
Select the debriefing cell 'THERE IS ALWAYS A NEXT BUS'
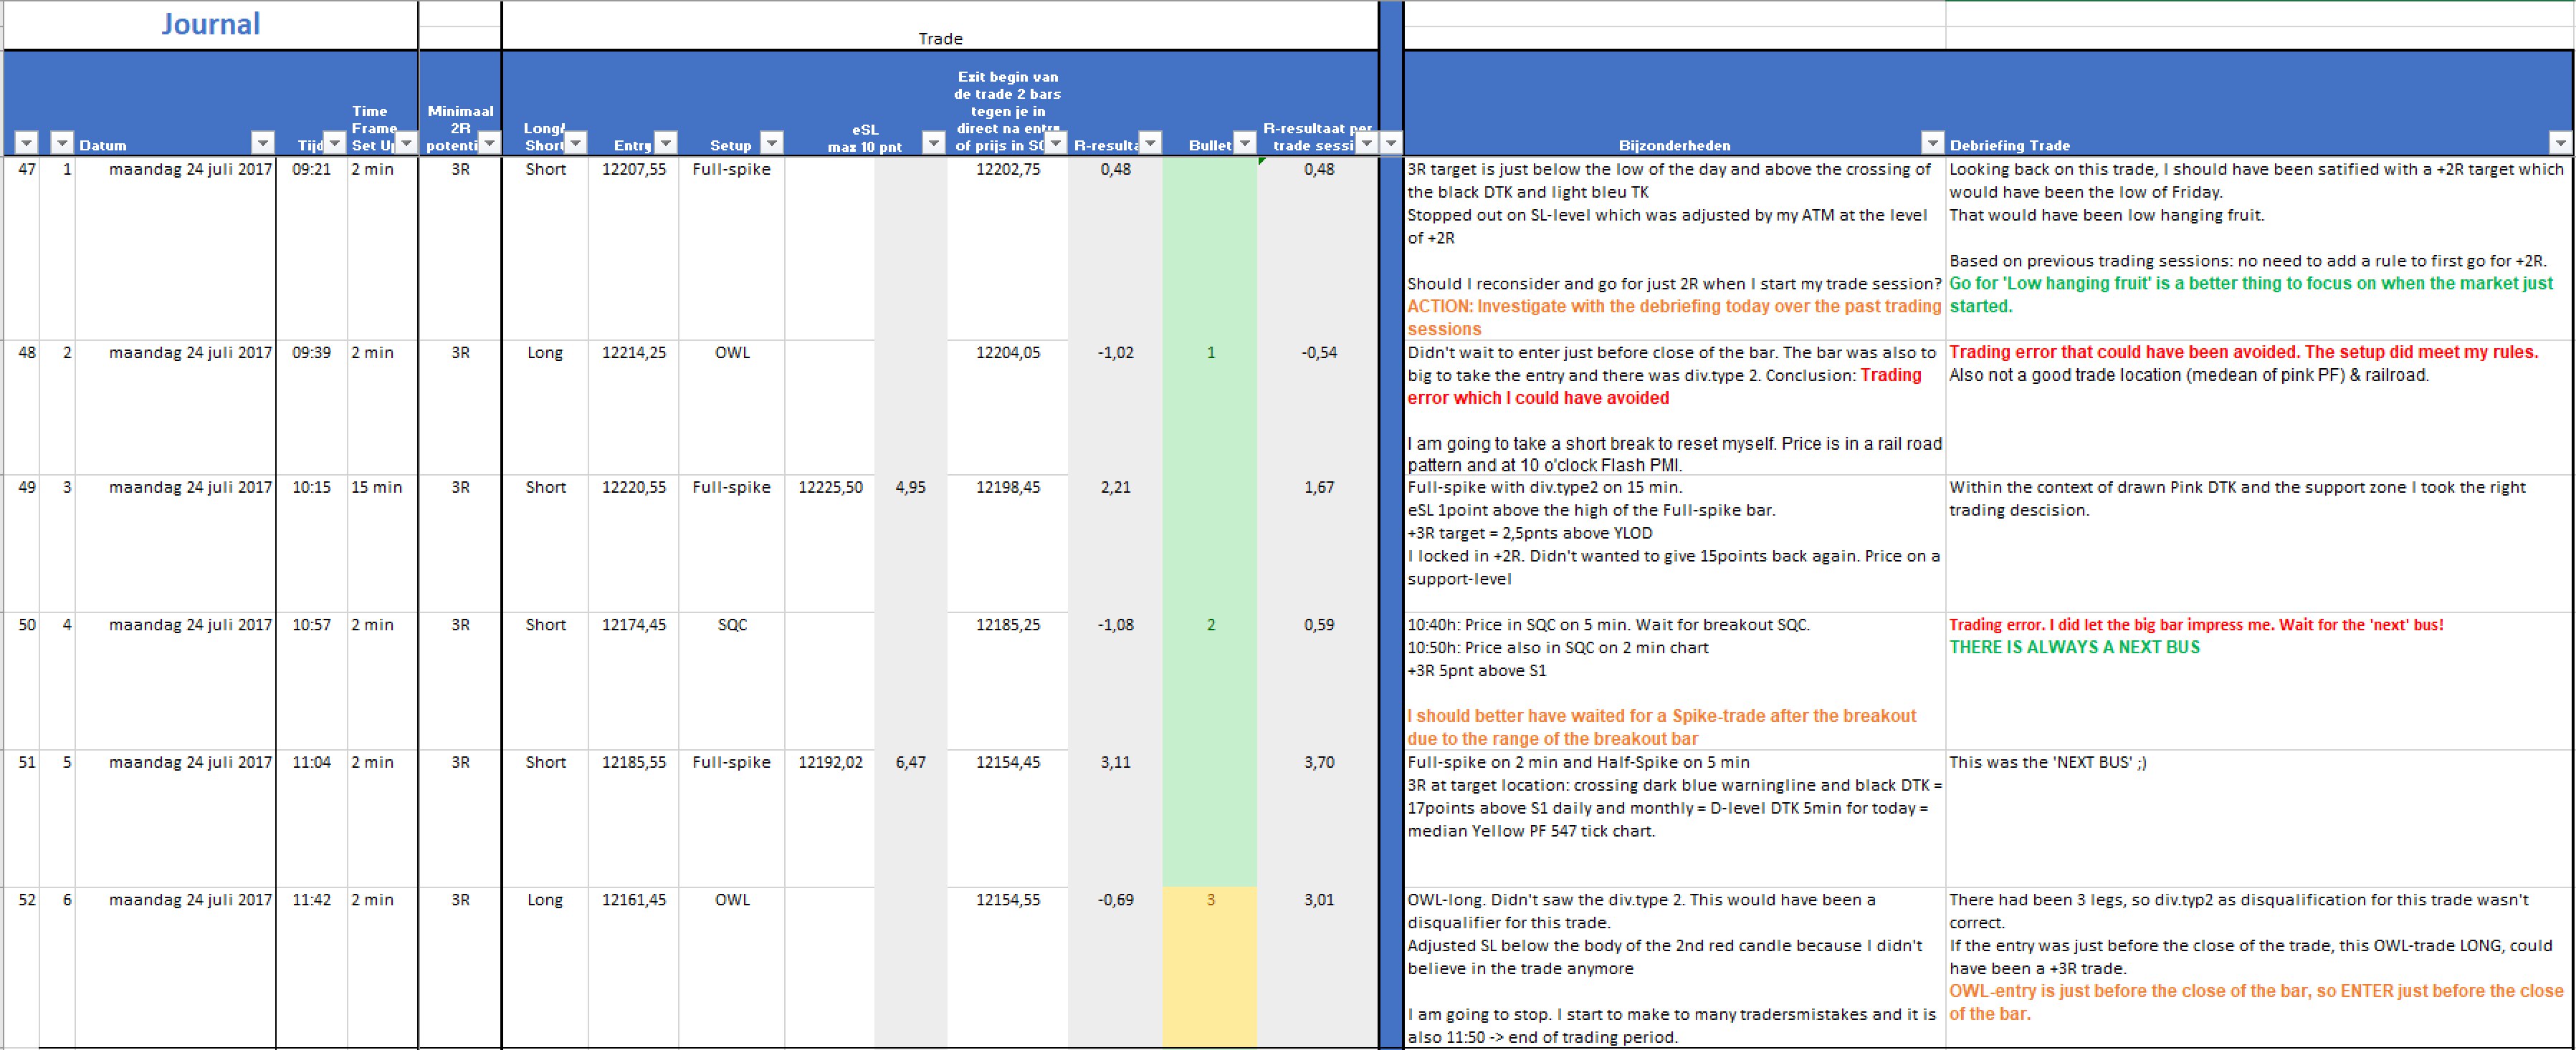(2258, 681)
